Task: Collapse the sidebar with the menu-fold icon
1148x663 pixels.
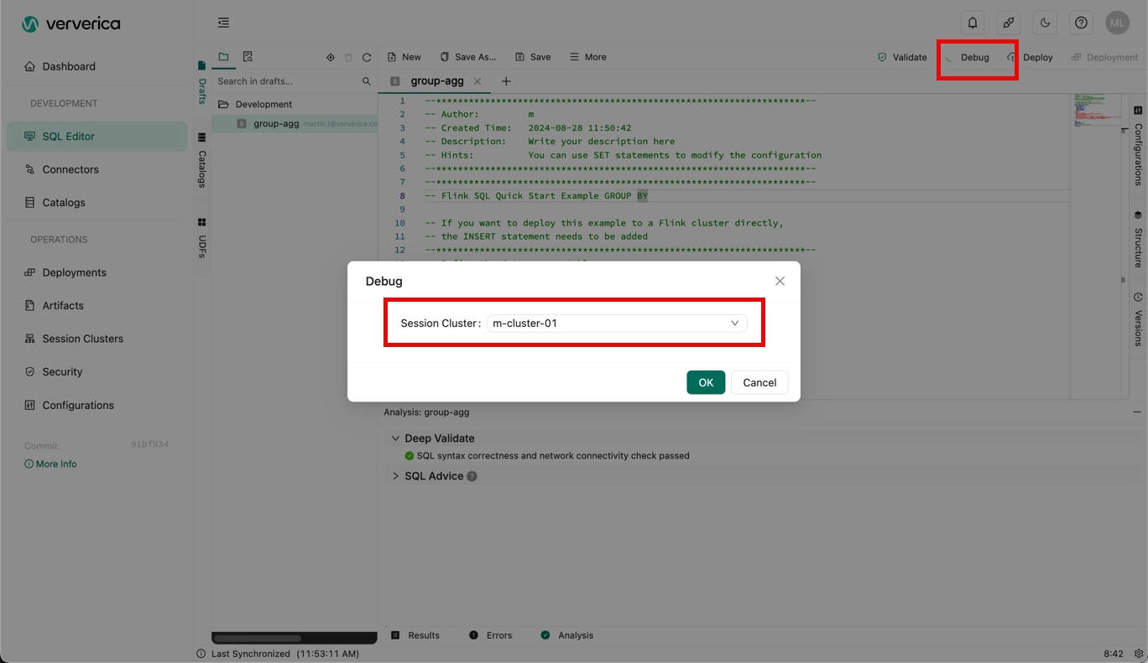Action: (x=223, y=23)
